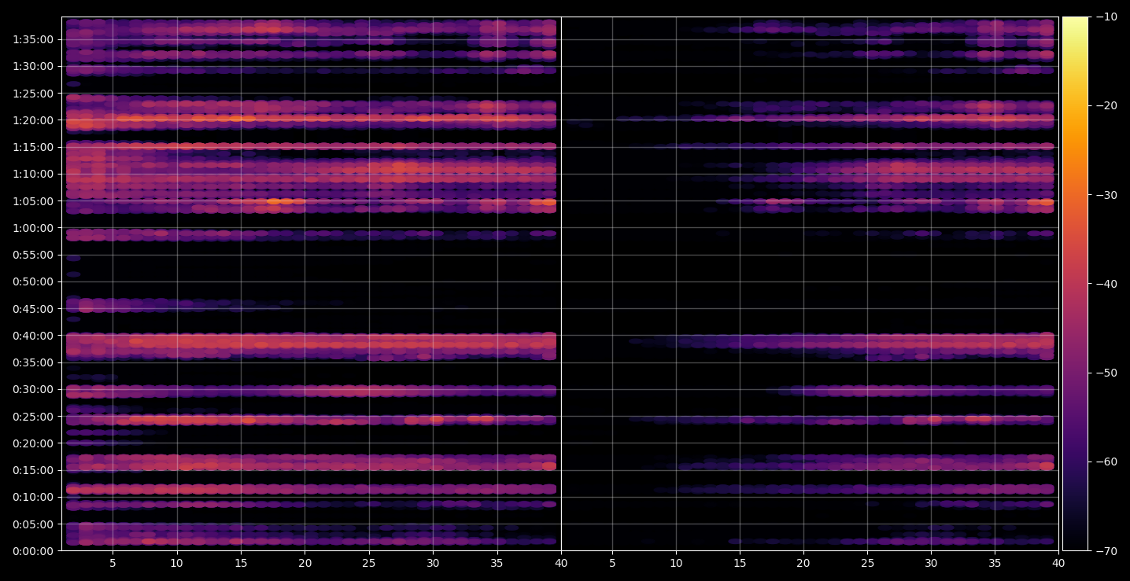Select the 1:05:00 y-axis tick label
Image resolution: width=1130 pixels, height=581 pixels.
point(33,200)
